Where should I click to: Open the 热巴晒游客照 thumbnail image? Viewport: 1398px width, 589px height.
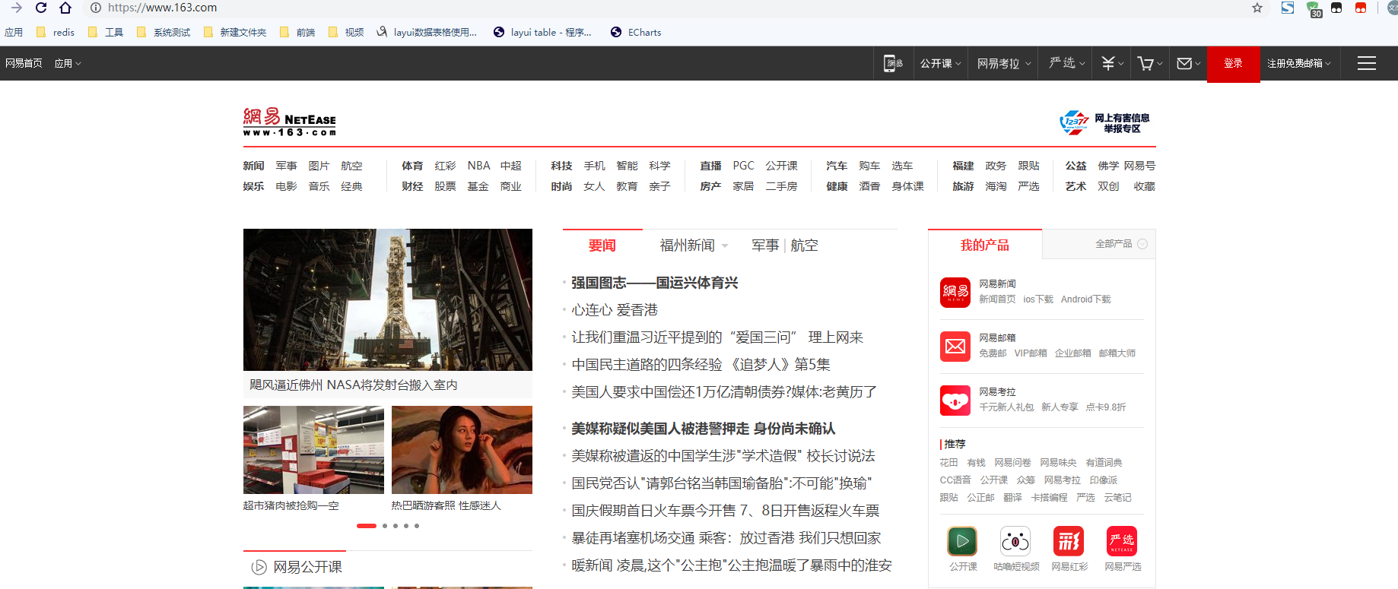462,450
